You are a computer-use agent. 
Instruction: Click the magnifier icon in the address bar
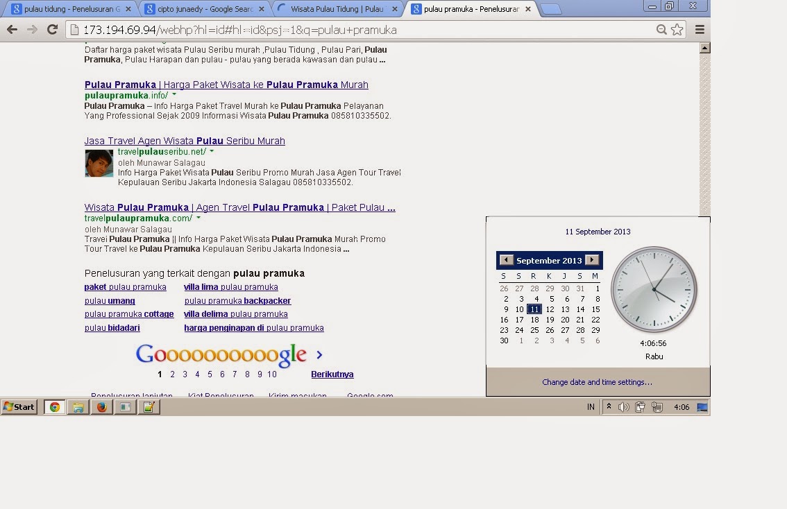point(661,30)
